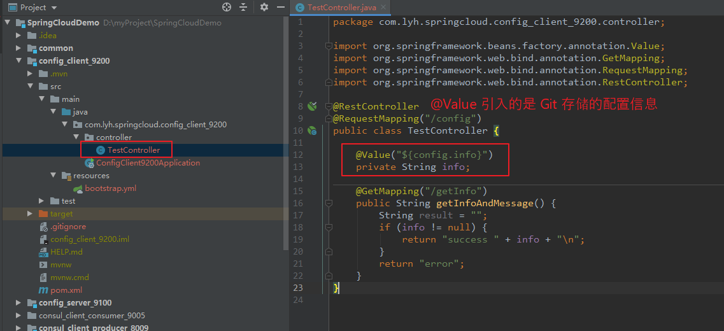724x331 pixels.
Task: Click the Maven pom.xml file icon
Action: (43, 290)
